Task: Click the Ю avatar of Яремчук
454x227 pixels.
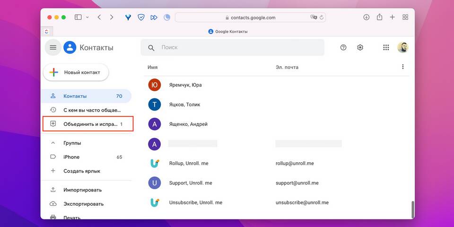Action: (x=154, y=85)
